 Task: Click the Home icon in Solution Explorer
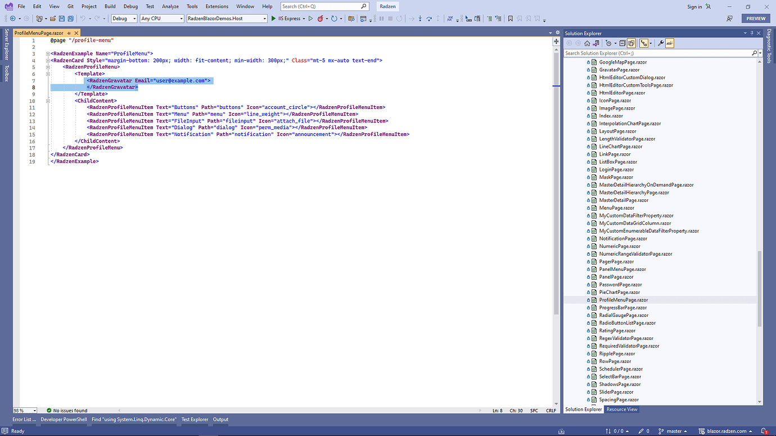(x=587, y=43)
